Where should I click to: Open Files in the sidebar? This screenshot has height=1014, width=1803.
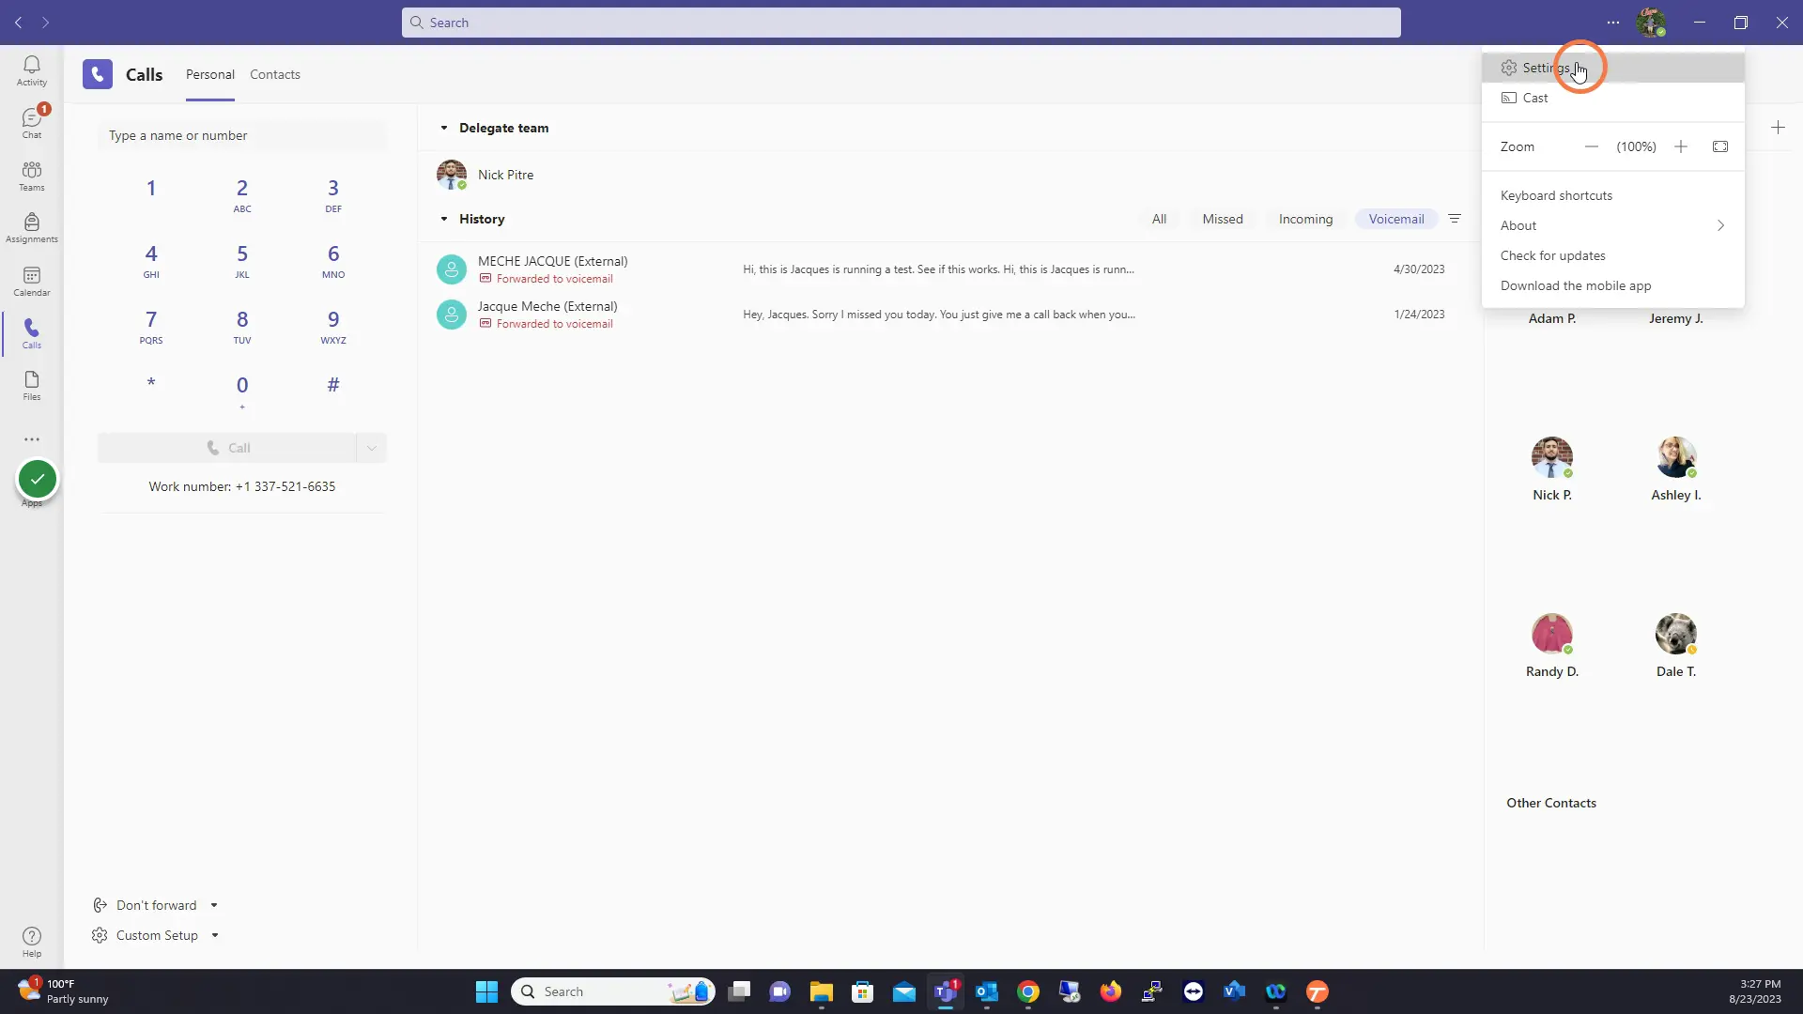coord(32,386)
